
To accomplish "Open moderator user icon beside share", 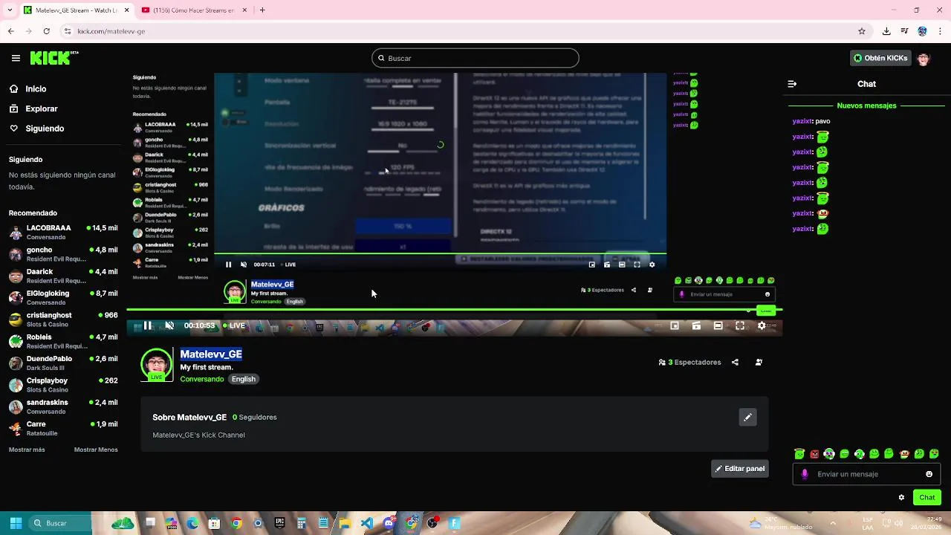I will point(759,363).
